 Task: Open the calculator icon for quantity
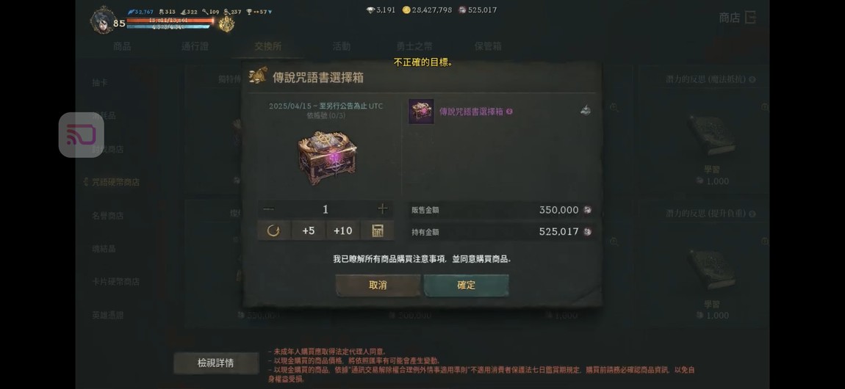click(x=377, y=230)
